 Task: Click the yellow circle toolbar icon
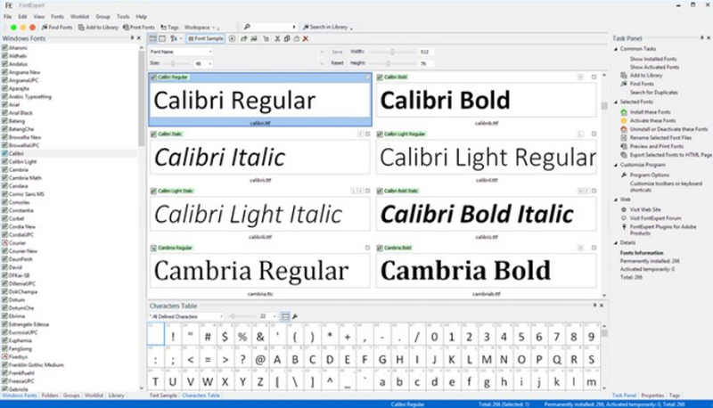coord(23,28)
